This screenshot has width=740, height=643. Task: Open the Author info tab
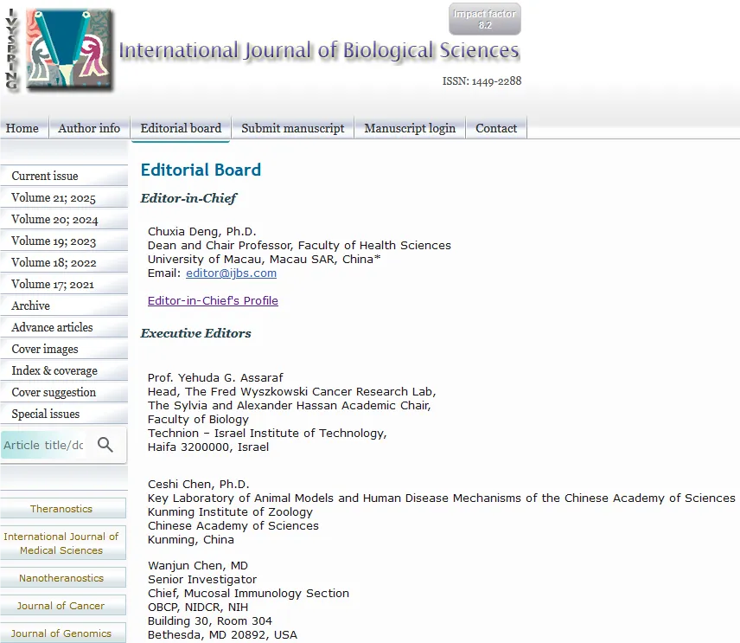pyautogui.click(x=89, y=128)
